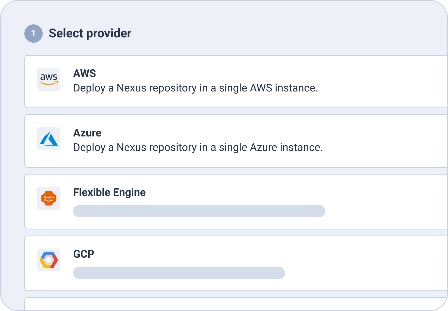Click the Flexible Engine logo icon

point(49,198)
